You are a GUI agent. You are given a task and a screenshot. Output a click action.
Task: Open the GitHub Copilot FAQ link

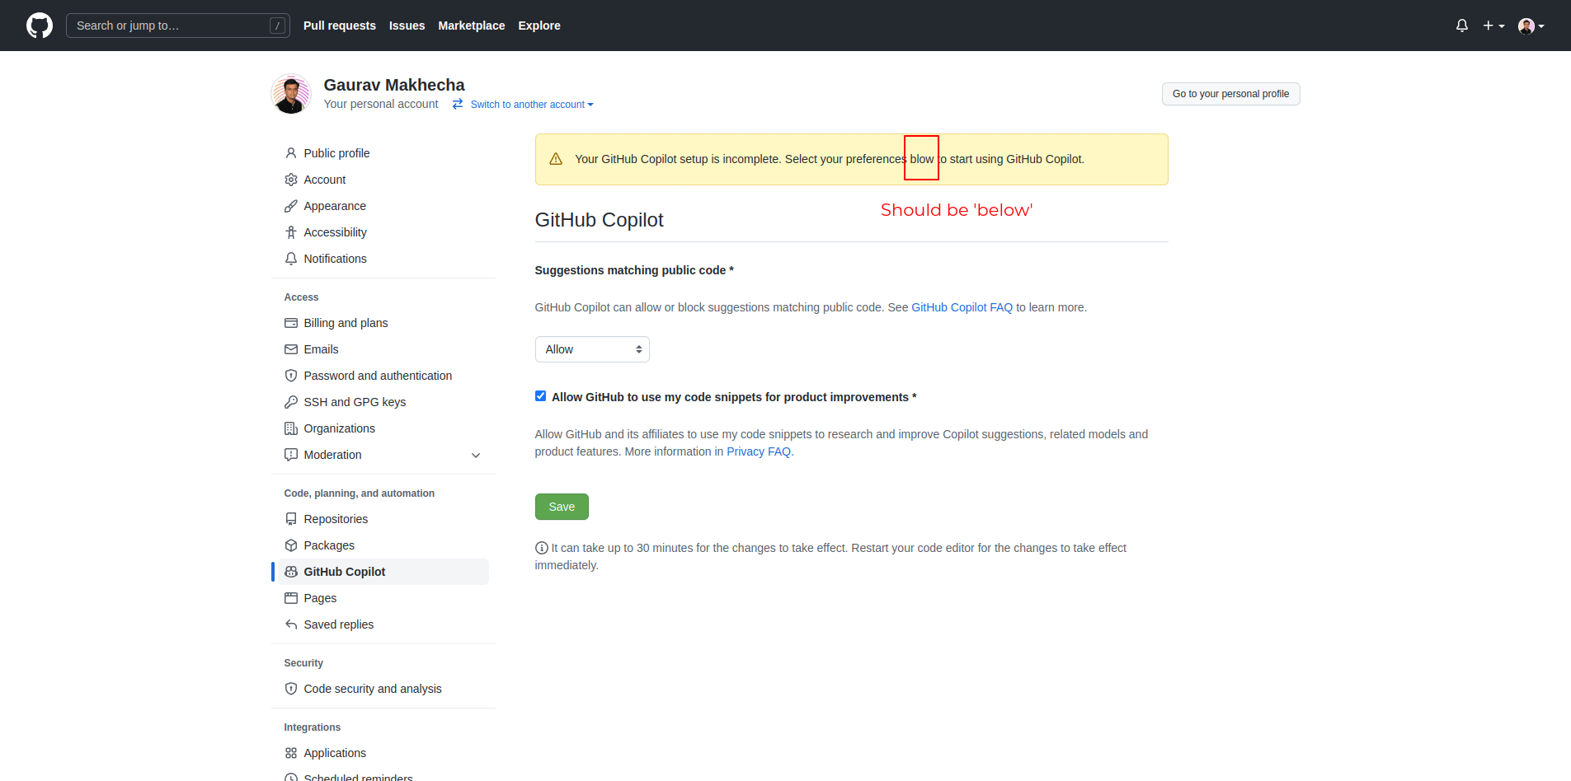962,307
